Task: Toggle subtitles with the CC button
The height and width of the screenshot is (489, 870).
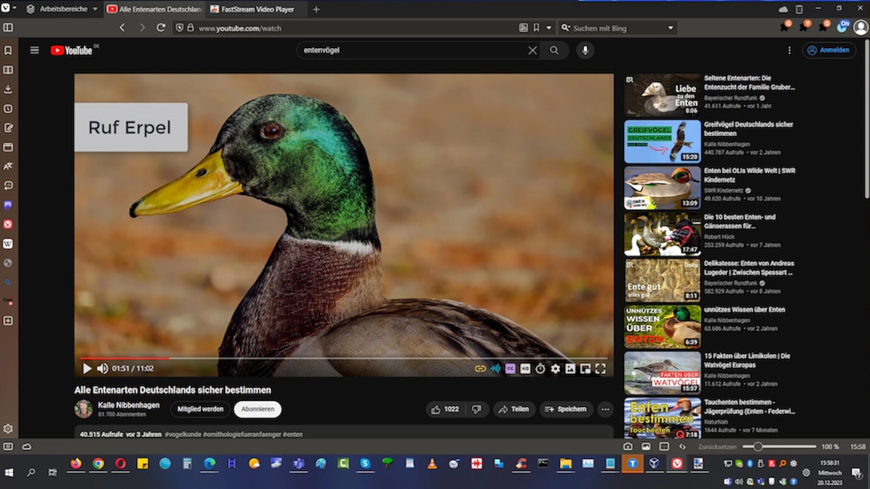Action: 511,369
